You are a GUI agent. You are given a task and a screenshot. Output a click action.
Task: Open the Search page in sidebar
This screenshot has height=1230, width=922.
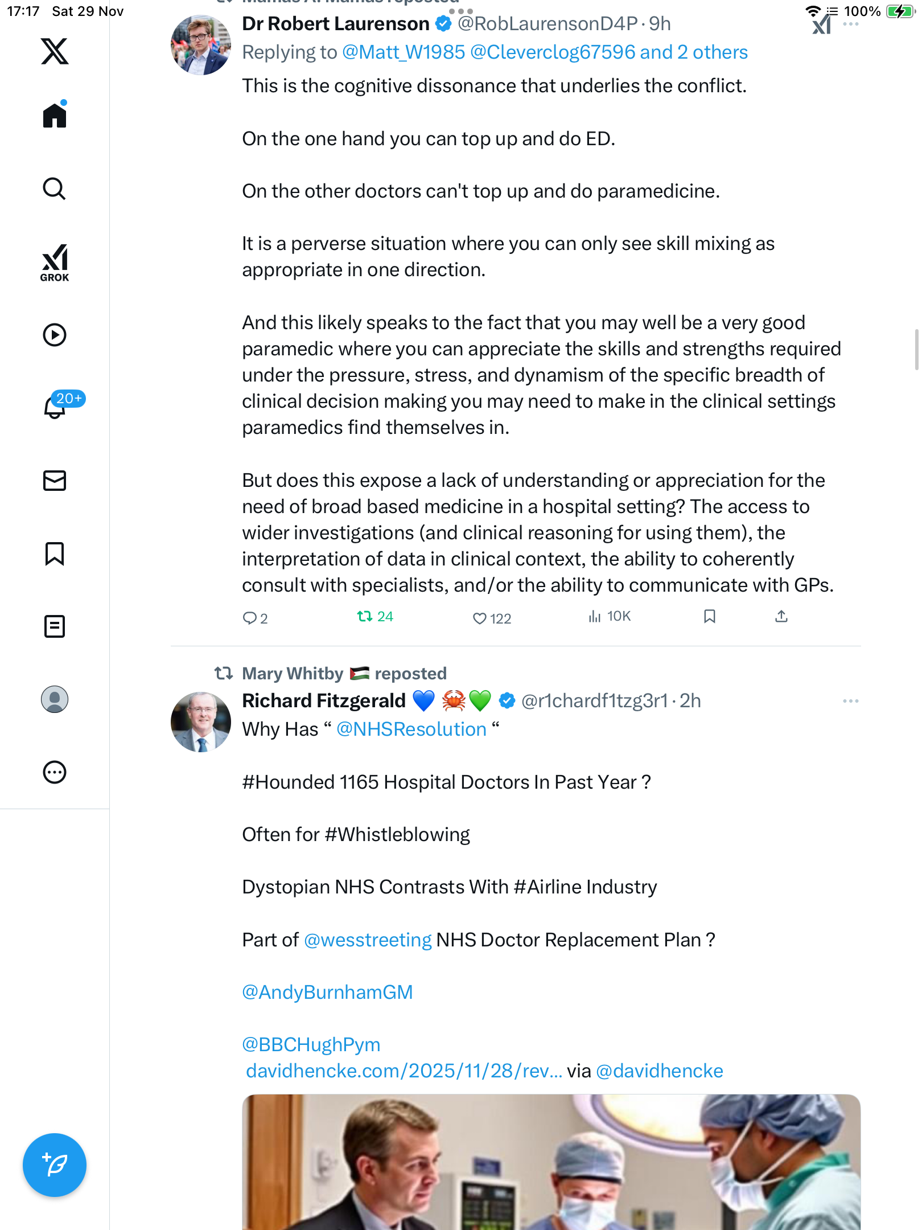point(55,188)
